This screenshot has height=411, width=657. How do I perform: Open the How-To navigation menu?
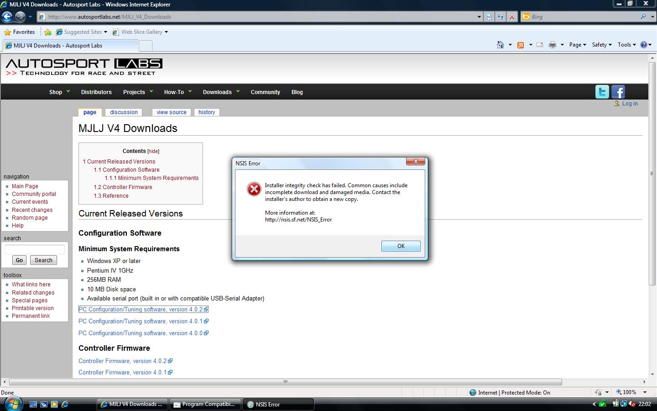tap(178, 92)
